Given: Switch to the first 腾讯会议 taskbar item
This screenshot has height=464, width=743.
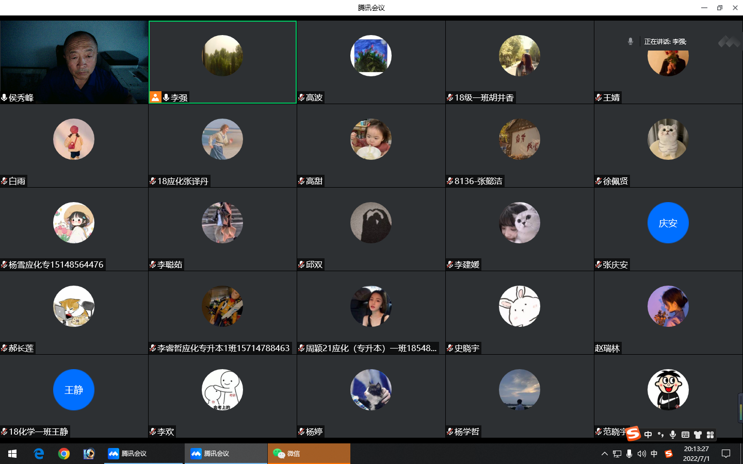Looking at the screenshot, I should [143, 454].
